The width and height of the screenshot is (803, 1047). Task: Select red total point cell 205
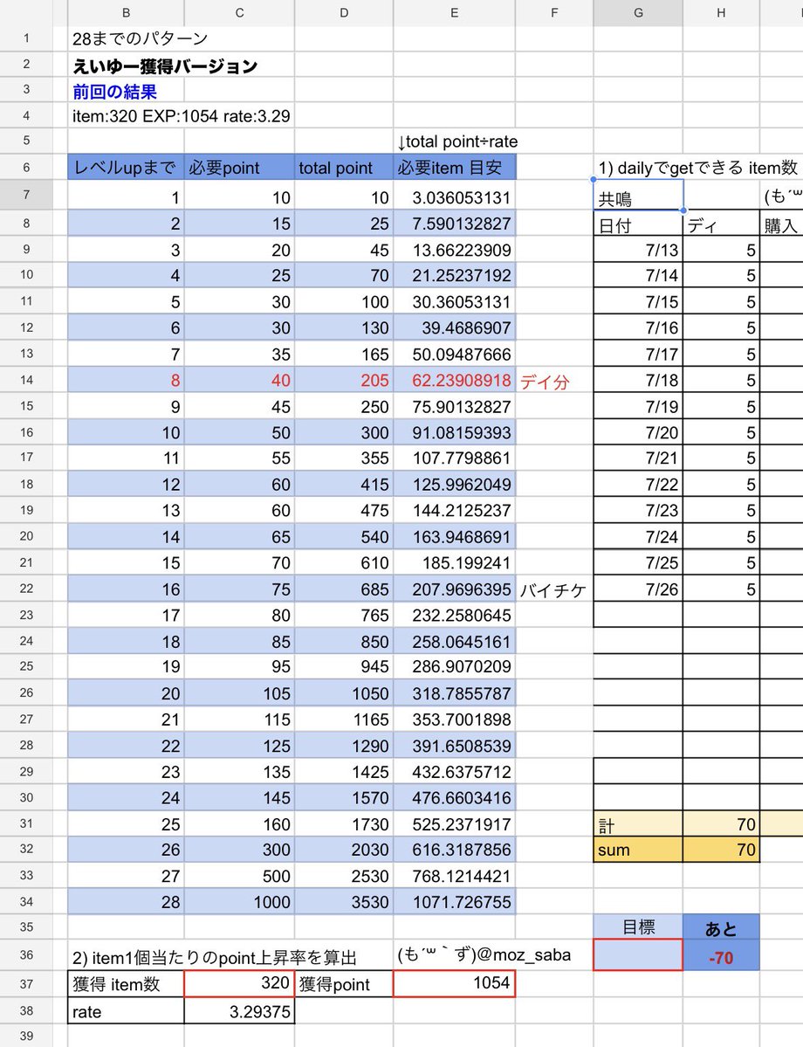pos(344,380)
